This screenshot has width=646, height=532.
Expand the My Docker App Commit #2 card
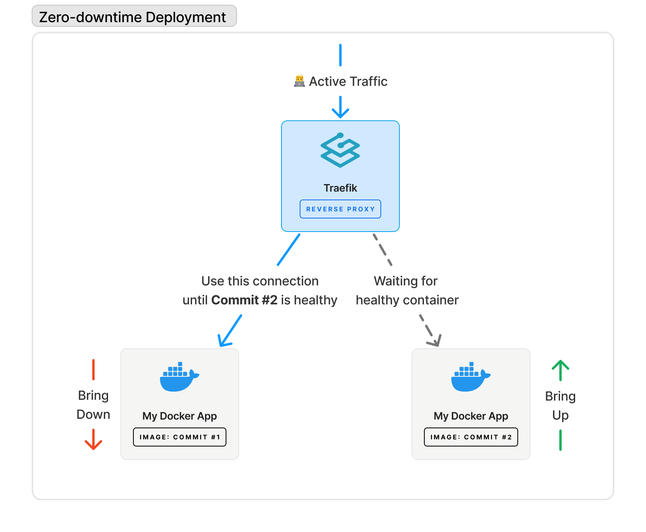(470, 404)
